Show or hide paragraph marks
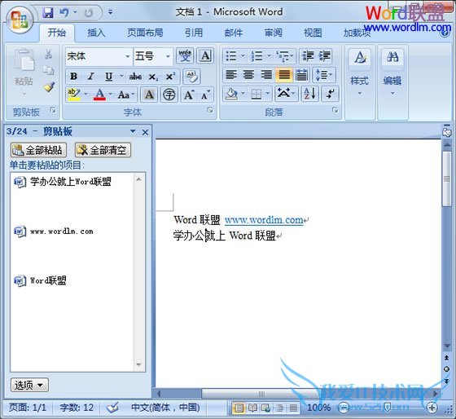 [x=330, y=94]
